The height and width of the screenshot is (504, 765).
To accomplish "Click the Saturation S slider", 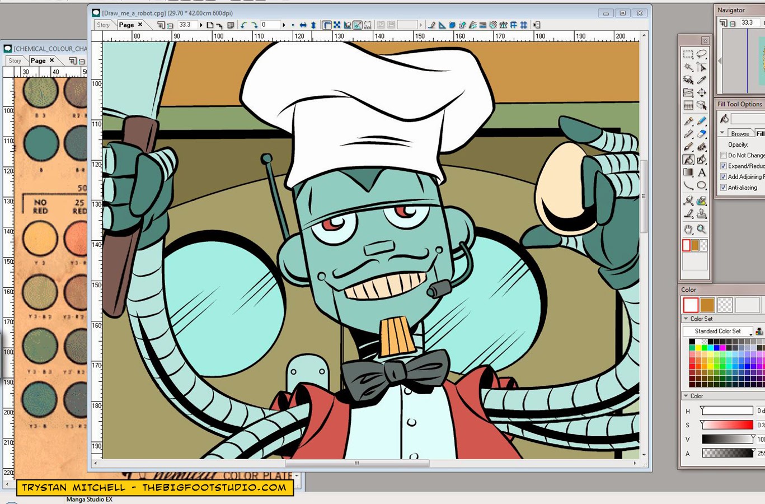I will pyautogui.click(x=727, y=425).
